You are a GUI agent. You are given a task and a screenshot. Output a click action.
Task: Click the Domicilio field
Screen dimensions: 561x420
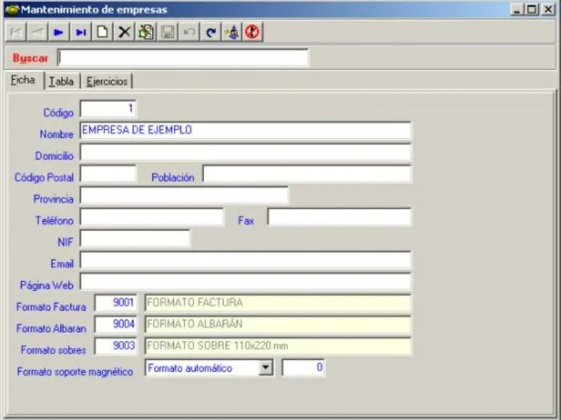[245, 152]
